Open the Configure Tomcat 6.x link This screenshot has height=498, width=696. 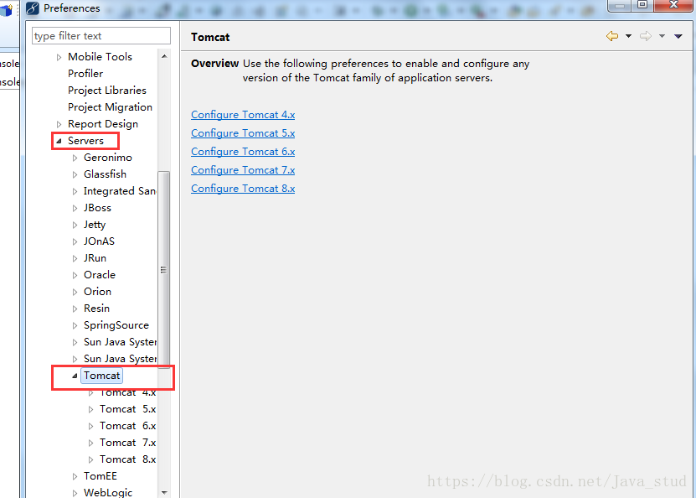pos(243,152)
